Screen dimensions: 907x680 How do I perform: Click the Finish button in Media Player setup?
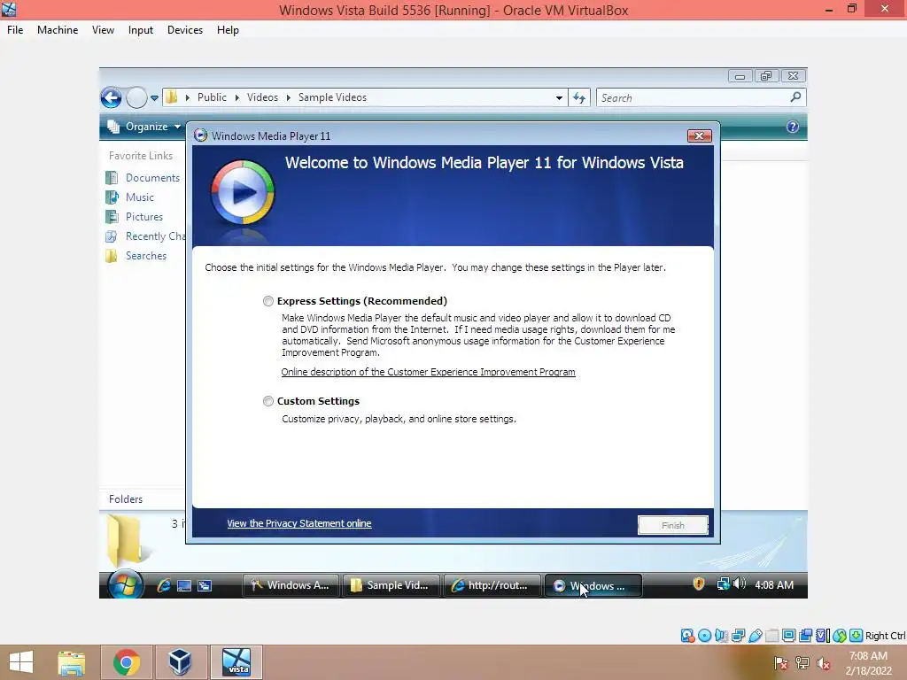[x=673, y=525]
